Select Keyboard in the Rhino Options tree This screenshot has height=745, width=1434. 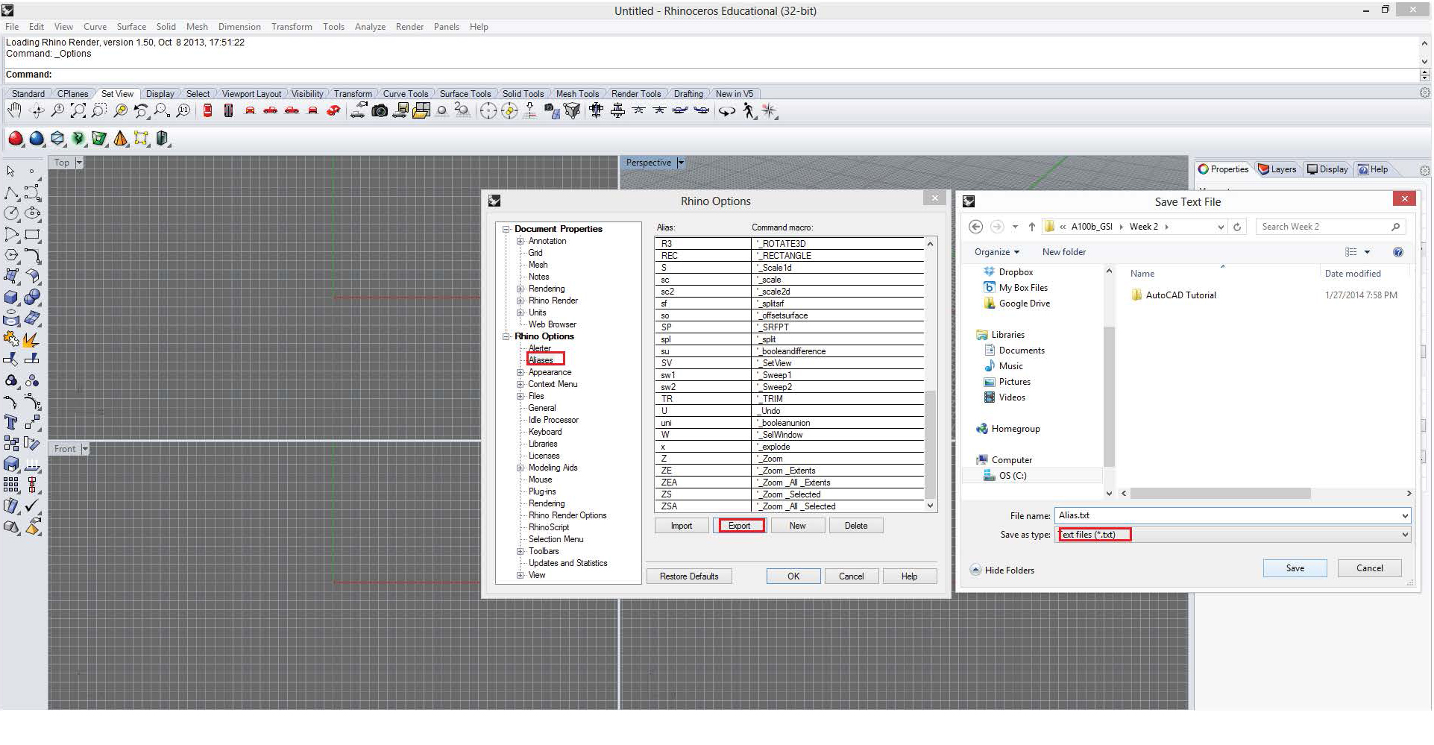click(545, 432)
